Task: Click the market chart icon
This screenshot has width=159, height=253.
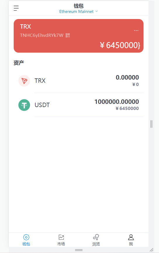Action: (x=61, y=237)
